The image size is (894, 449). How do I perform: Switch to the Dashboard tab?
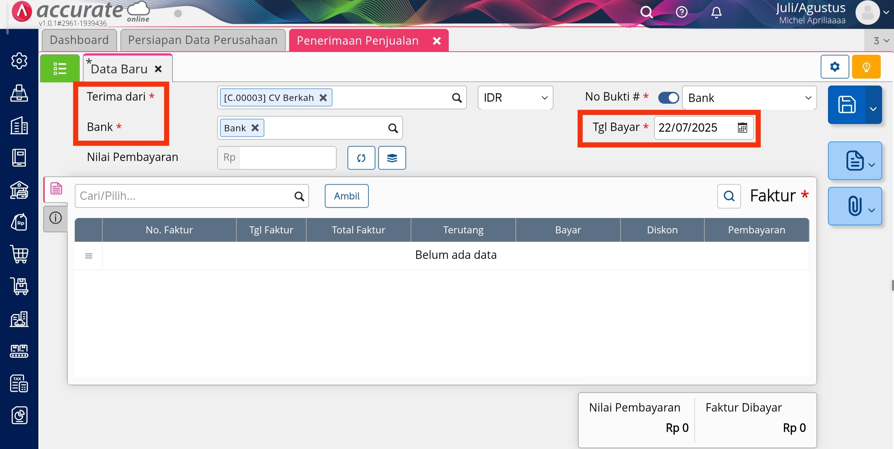tap(79, 40)
